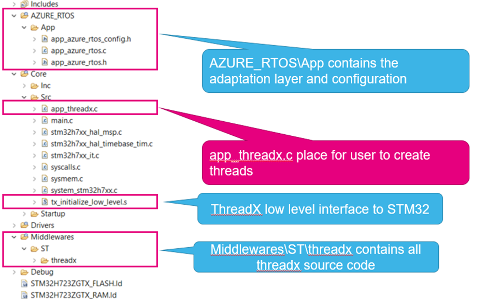The height and width of the screenshot is (299, 487).
Task: Expand the app_azure_rtos_config.h node
Action: (35, 39)
